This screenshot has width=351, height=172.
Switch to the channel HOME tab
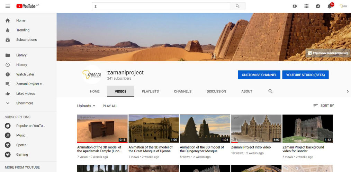[95, 91]
